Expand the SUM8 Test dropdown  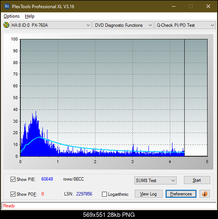156,181
